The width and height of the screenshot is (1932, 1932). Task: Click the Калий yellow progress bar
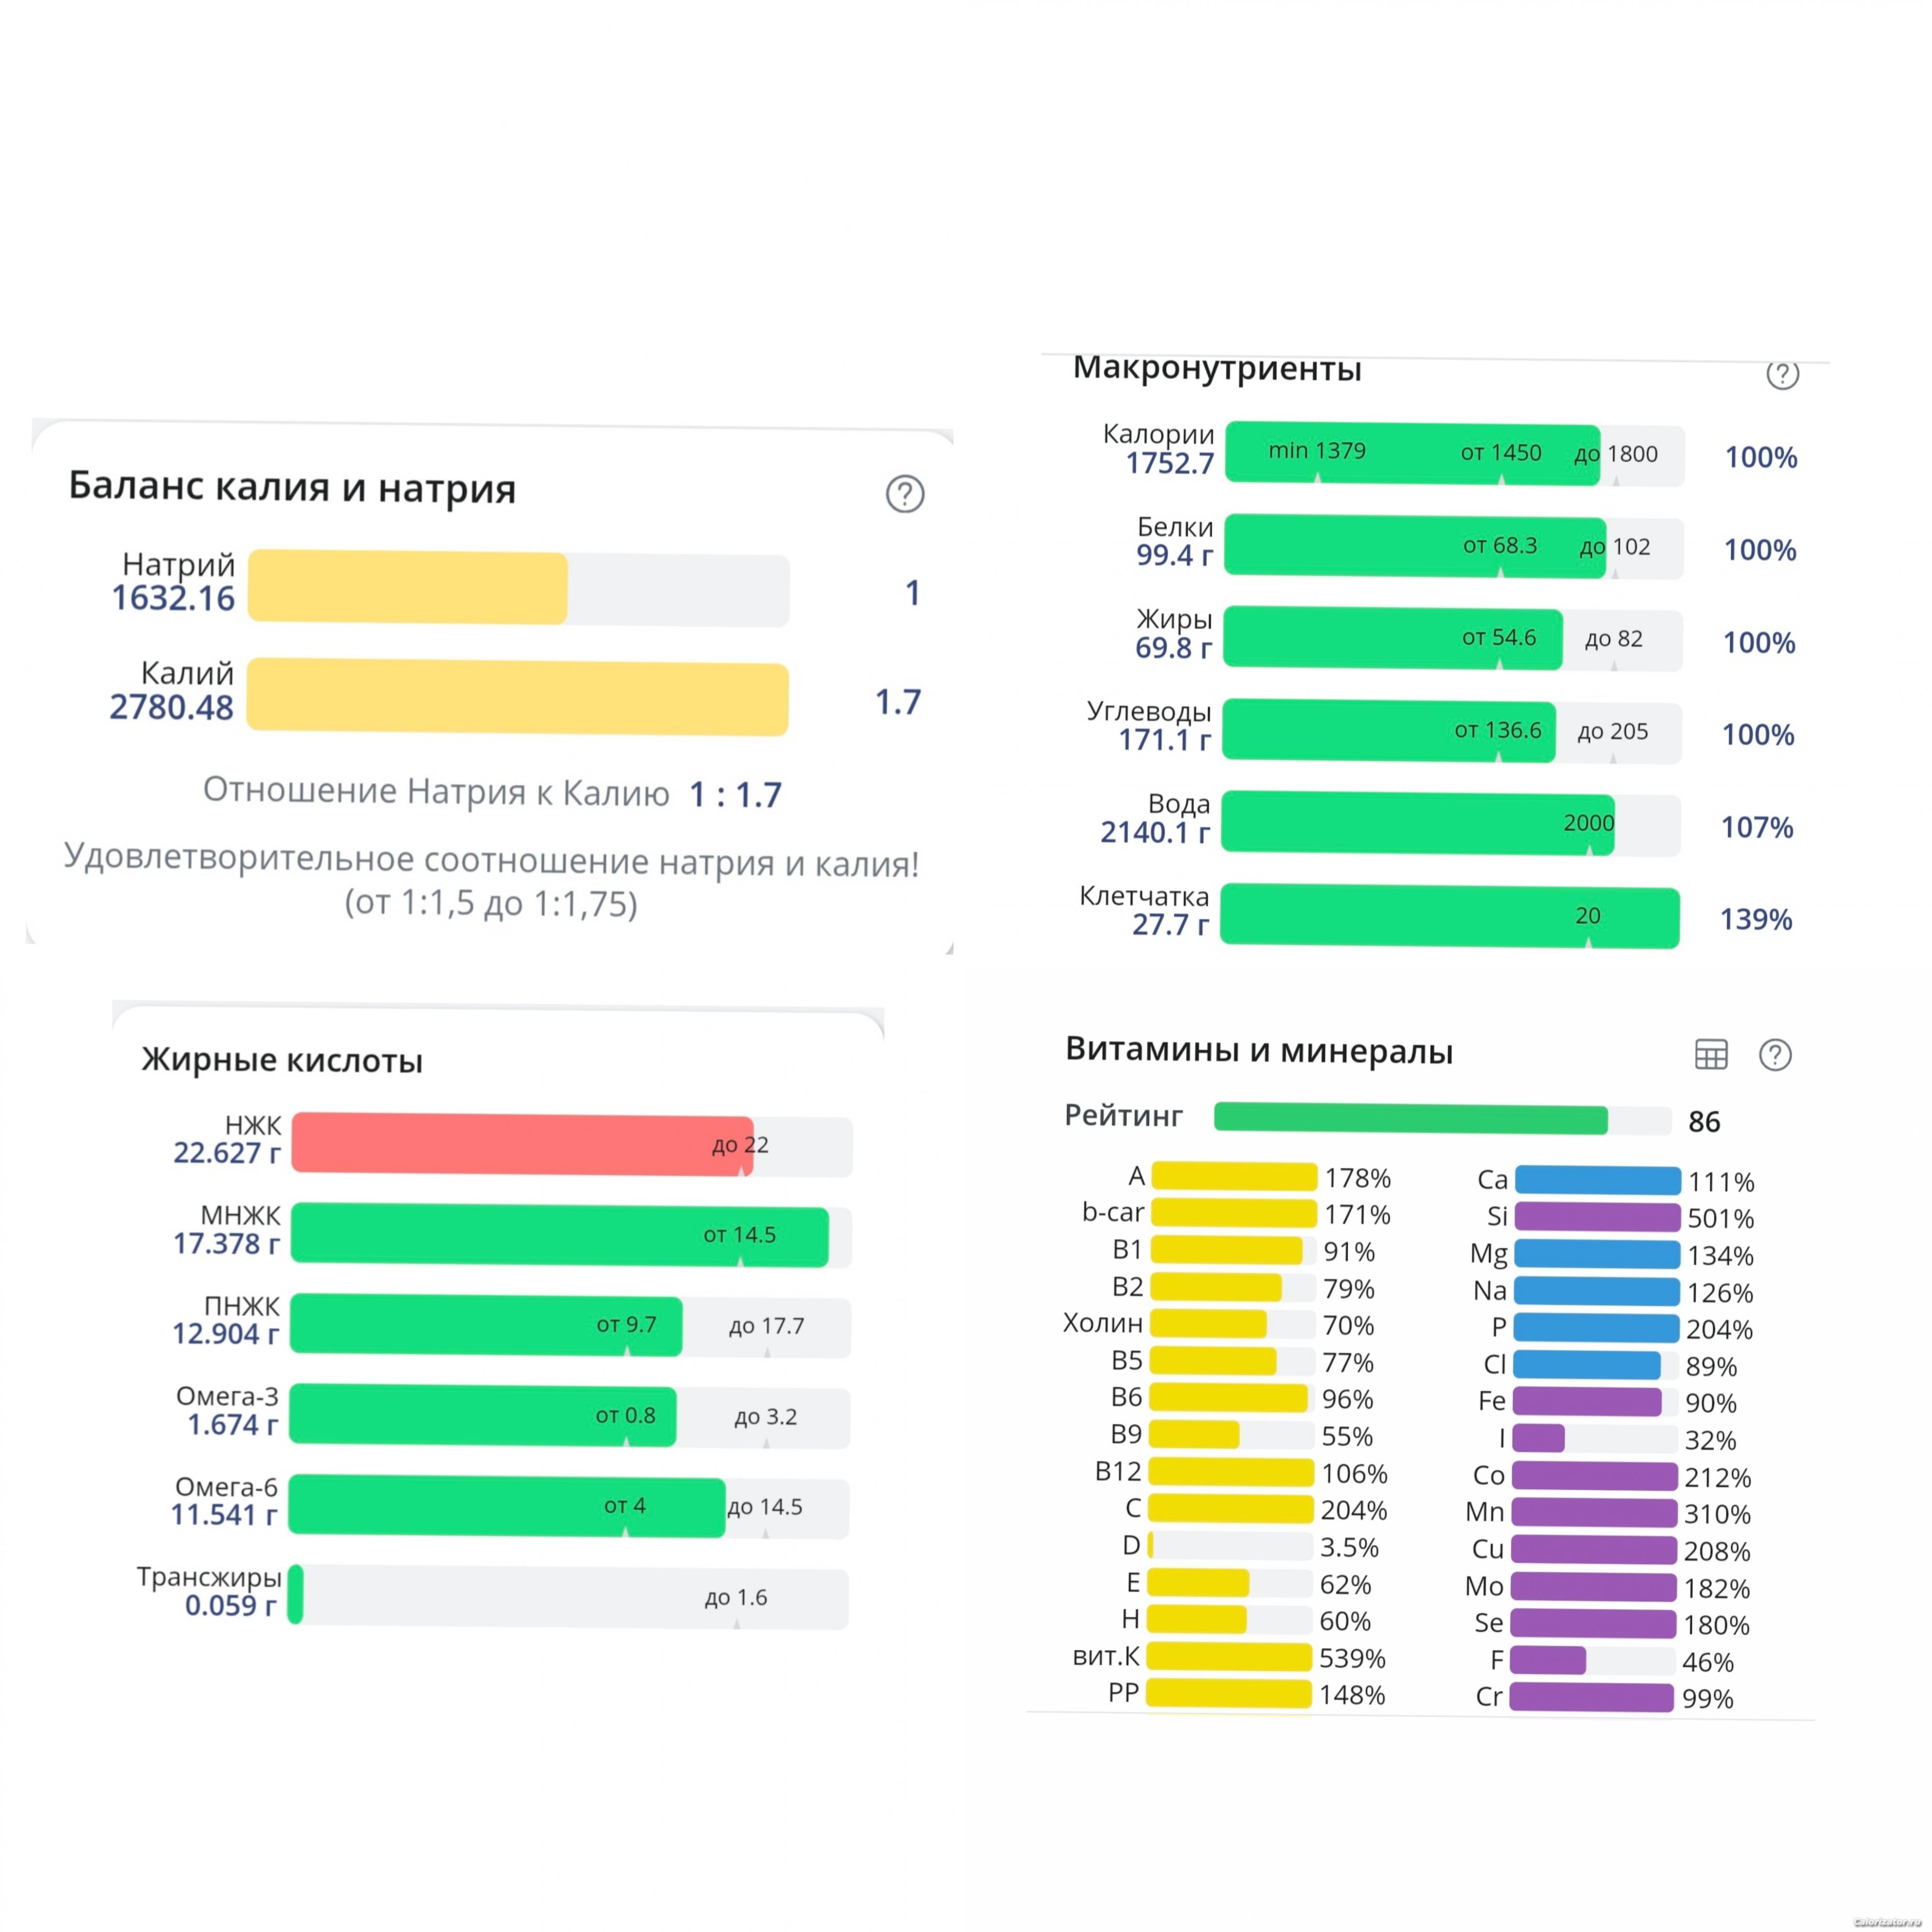[x=517, y=696]
